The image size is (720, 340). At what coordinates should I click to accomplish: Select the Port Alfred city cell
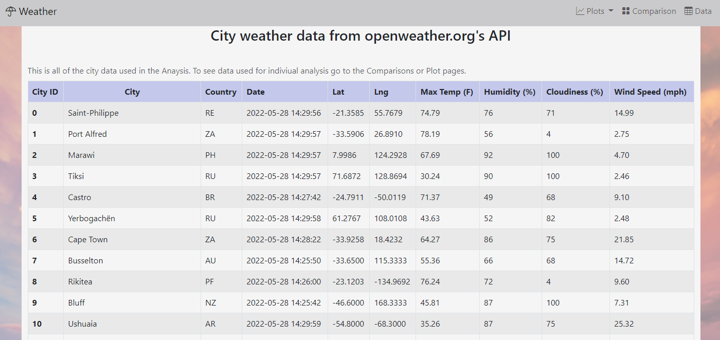132,134
